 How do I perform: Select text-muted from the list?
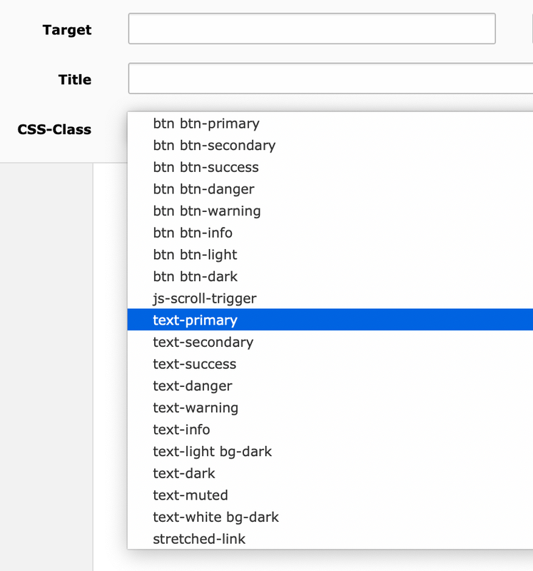click(330, 495)
